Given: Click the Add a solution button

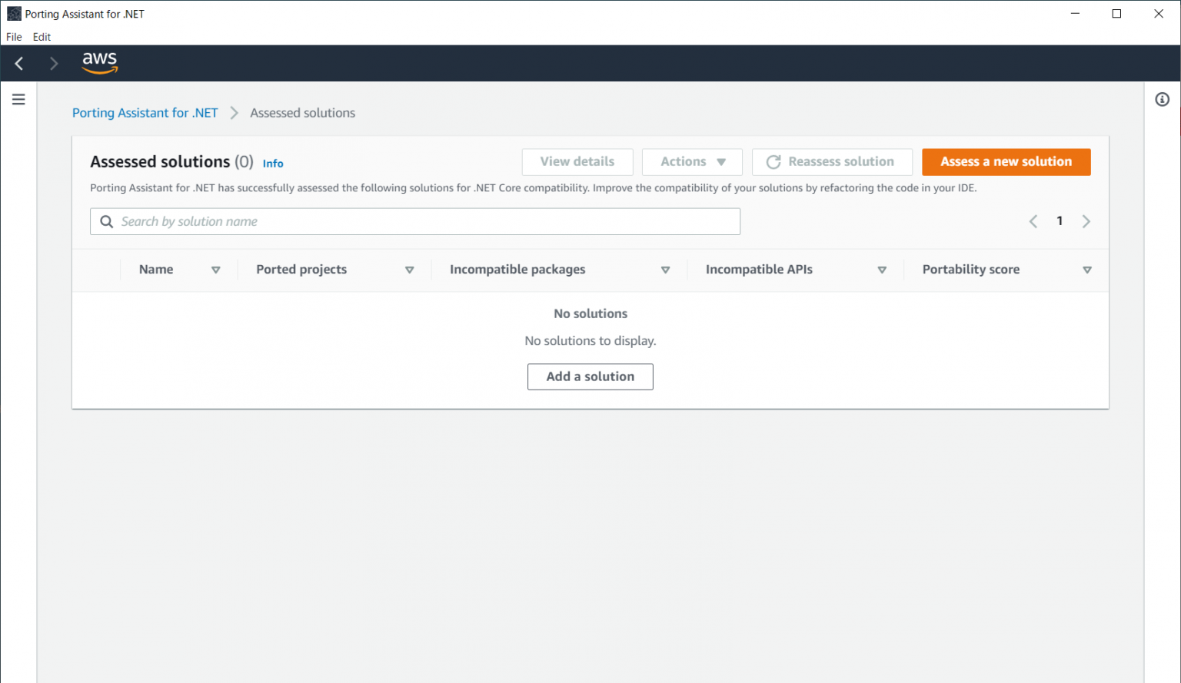Looking at the screenshot, I should [590, 376].
